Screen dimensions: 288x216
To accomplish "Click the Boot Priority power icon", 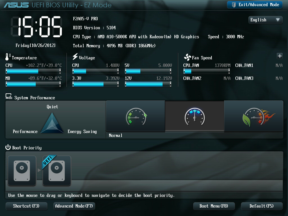I will tap(8, 147).
